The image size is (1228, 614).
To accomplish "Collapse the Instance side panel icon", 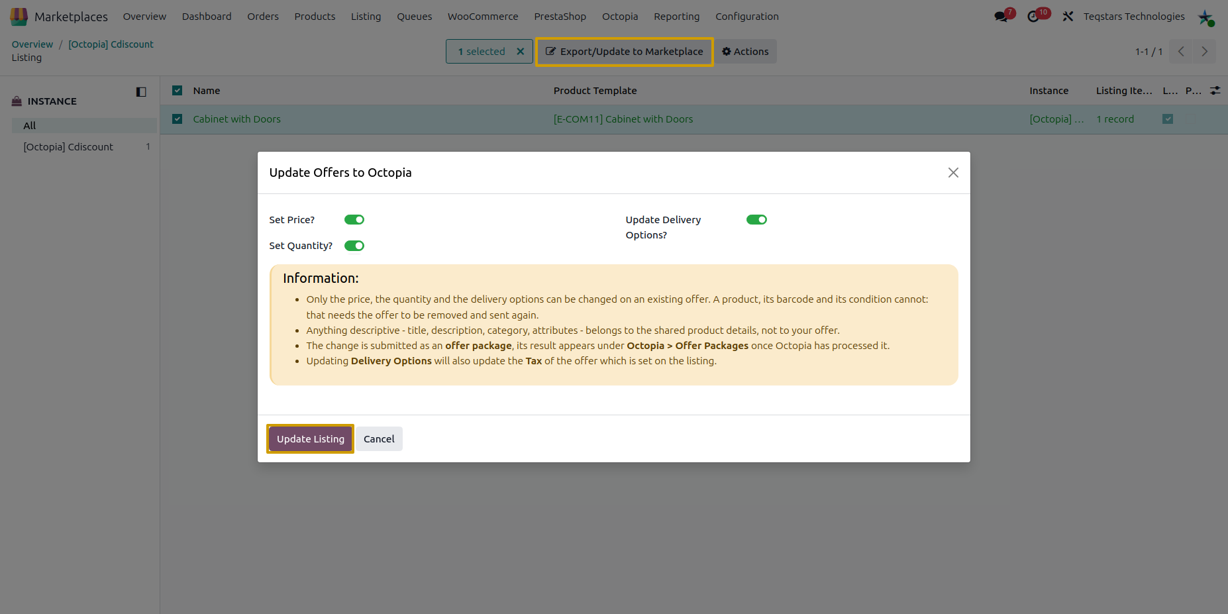I will [141, 92].
